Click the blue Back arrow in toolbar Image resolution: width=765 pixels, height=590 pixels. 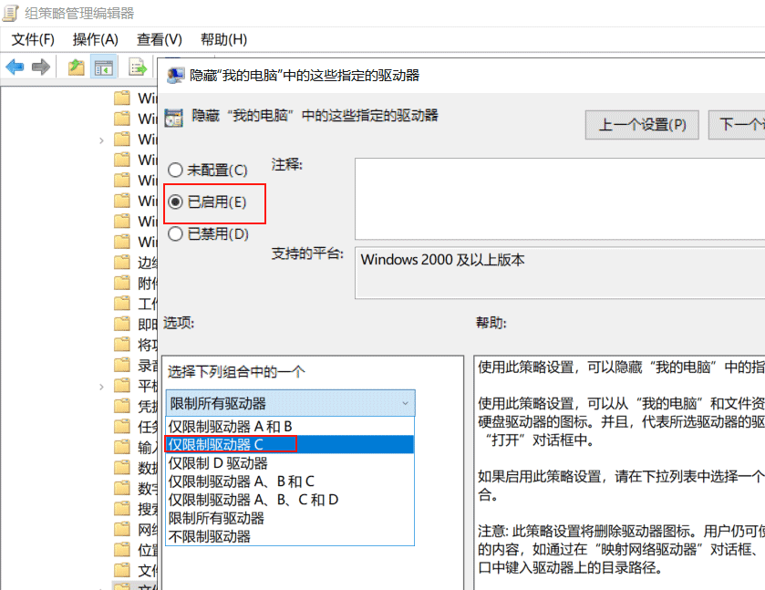point(15,67)
